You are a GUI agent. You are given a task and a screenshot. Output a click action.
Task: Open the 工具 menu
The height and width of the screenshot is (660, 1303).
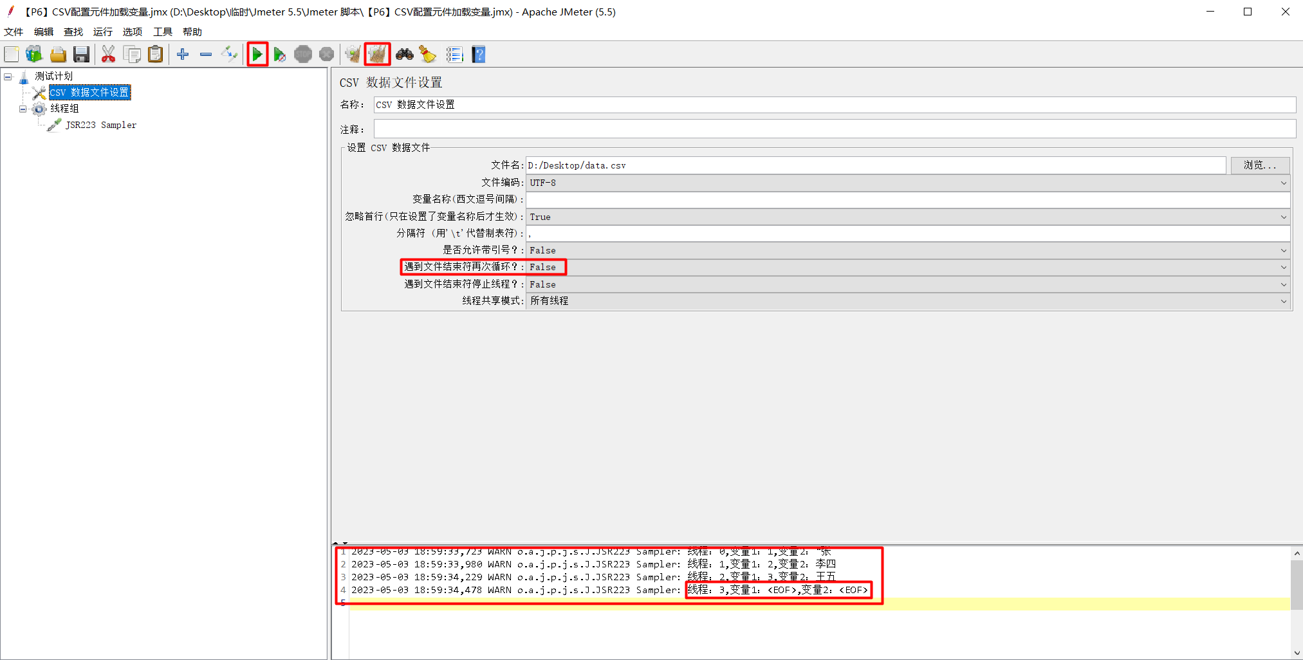pyautogui.click(x=163, y=32)
